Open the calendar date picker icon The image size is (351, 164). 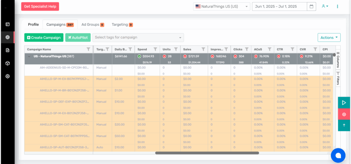311,7
